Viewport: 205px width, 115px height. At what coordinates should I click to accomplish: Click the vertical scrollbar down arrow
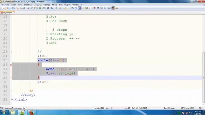[x=204, y=104]
